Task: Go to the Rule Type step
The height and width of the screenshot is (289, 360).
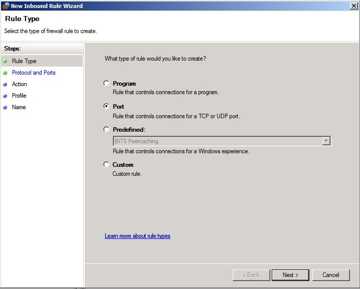Action: (x=24, y=61)
